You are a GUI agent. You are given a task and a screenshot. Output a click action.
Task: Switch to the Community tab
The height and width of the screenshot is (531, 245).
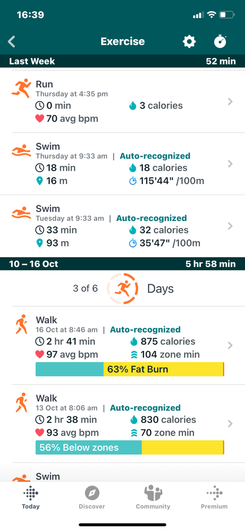click(x=153, y=498)
